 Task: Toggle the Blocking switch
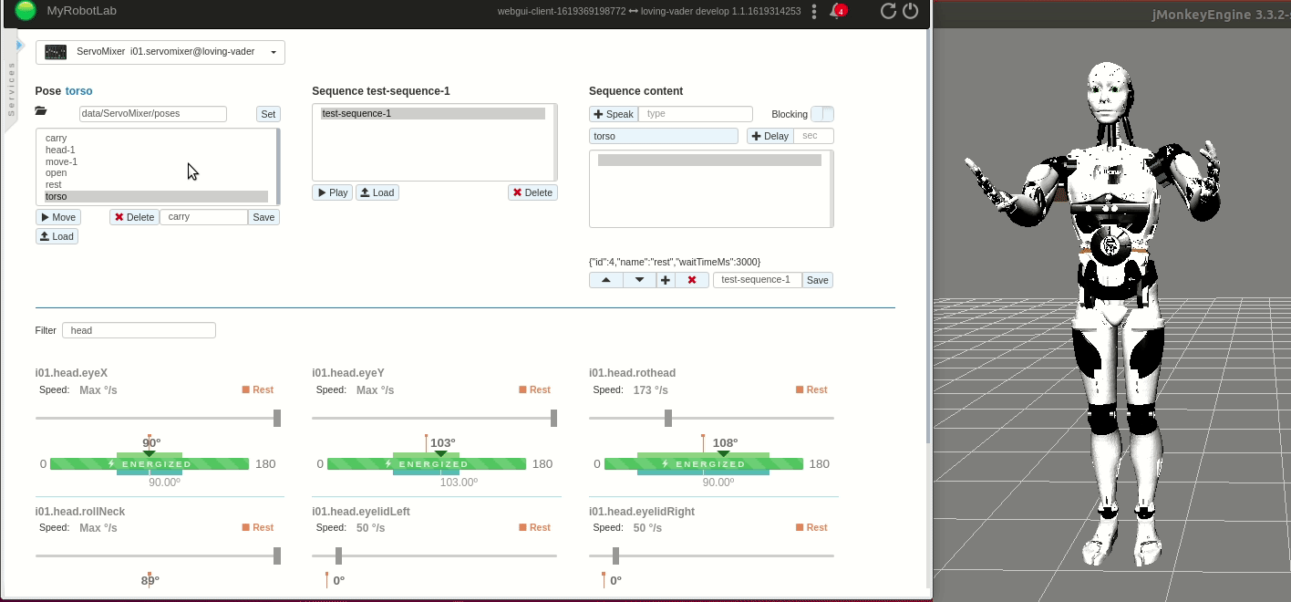pyautogui.click(x=821, y=114)
